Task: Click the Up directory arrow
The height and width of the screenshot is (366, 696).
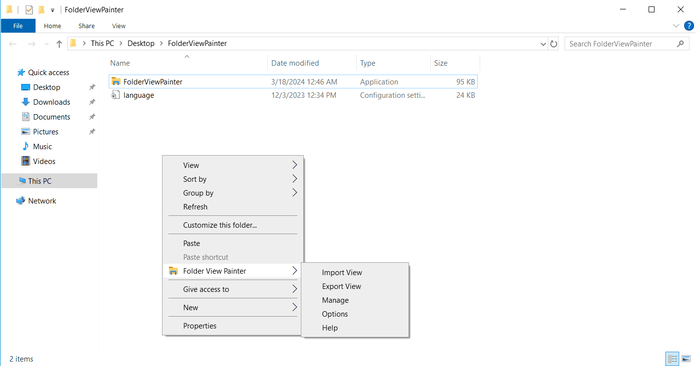Action: pos(59,44)
